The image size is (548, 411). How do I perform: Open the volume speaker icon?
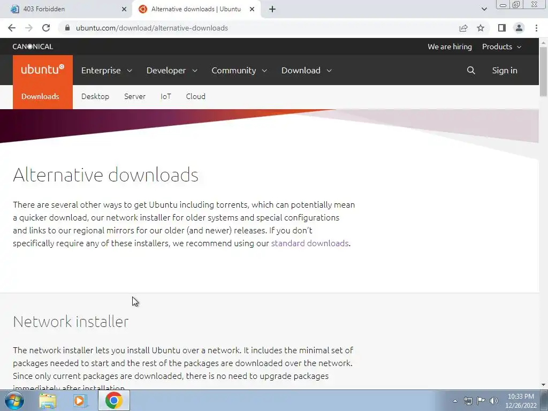[494, 401]
